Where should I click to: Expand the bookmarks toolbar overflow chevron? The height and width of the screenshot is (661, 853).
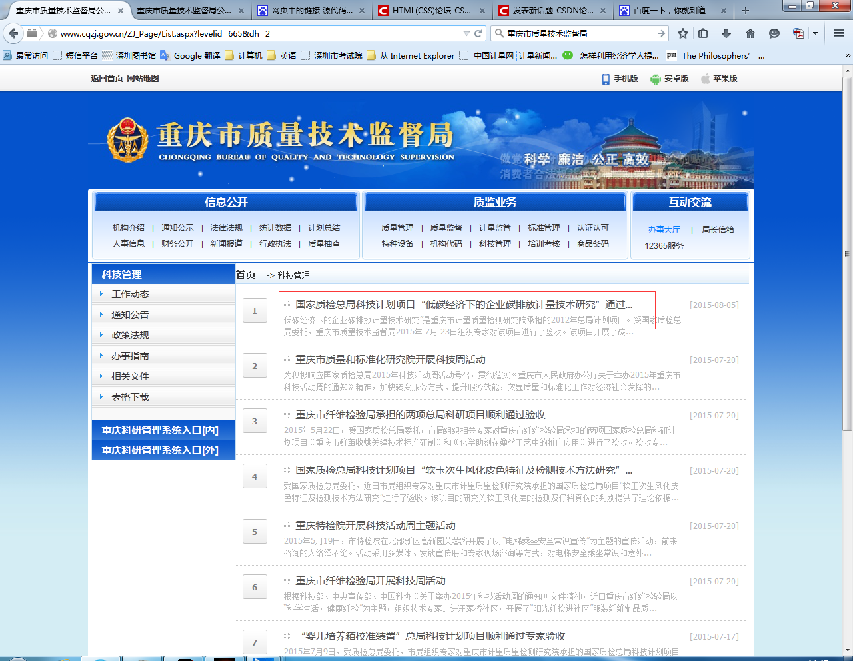847,56
